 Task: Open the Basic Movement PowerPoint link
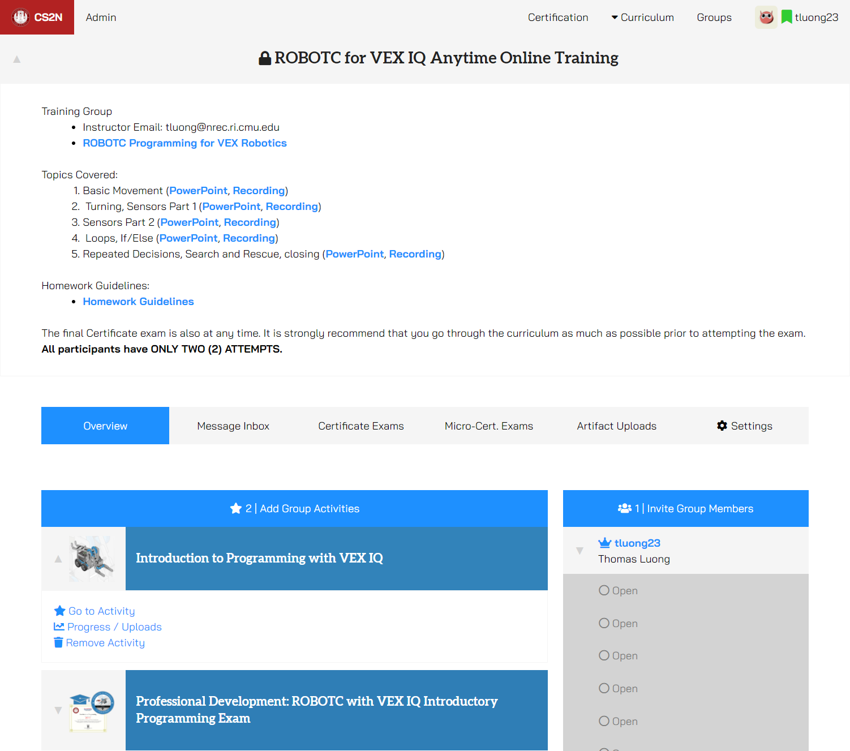198,191
